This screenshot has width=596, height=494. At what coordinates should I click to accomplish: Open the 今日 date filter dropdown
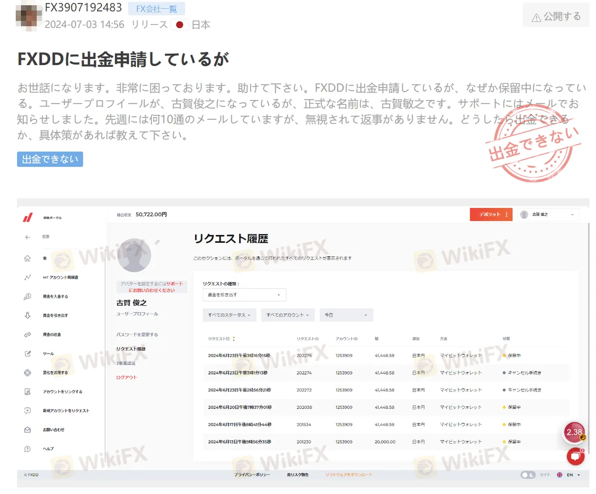pyautogui.click(x=346, y=315)
